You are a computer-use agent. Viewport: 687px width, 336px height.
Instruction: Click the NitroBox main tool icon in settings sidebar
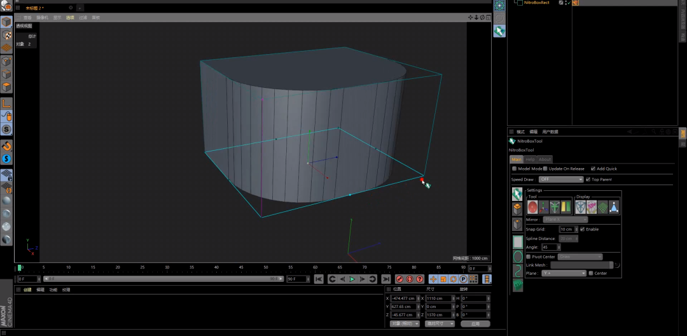[x=517, y=194]
